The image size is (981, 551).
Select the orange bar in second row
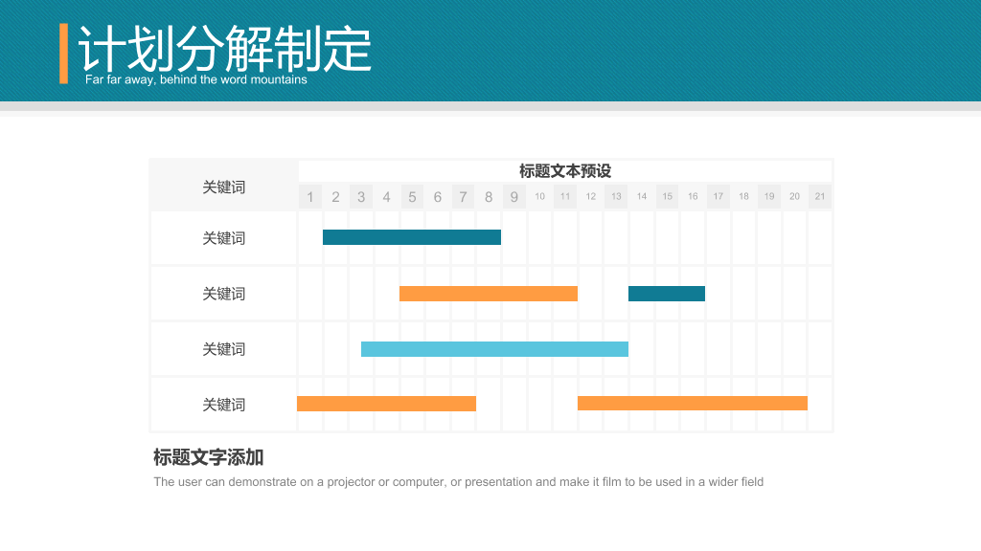coord(489,294)
